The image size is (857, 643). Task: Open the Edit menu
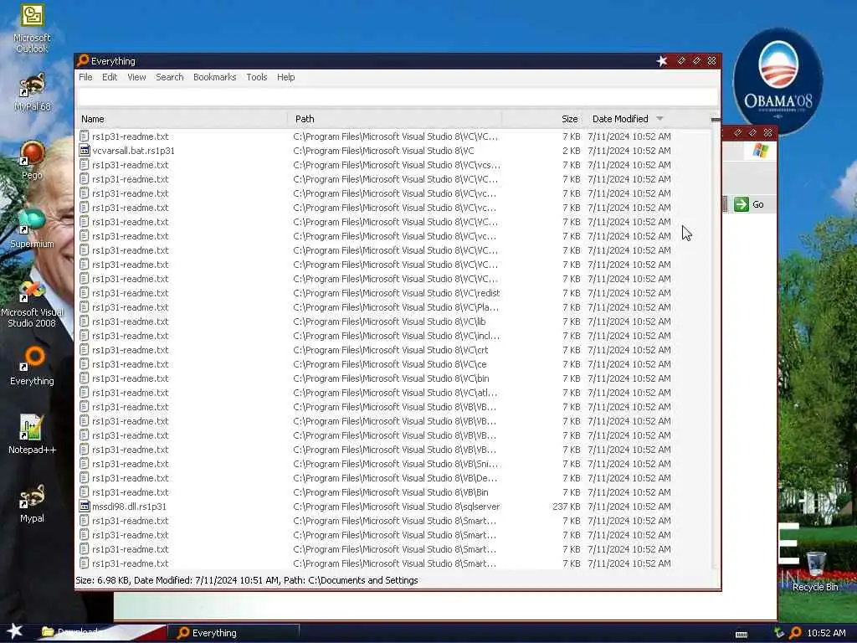(x=110, y=77)
